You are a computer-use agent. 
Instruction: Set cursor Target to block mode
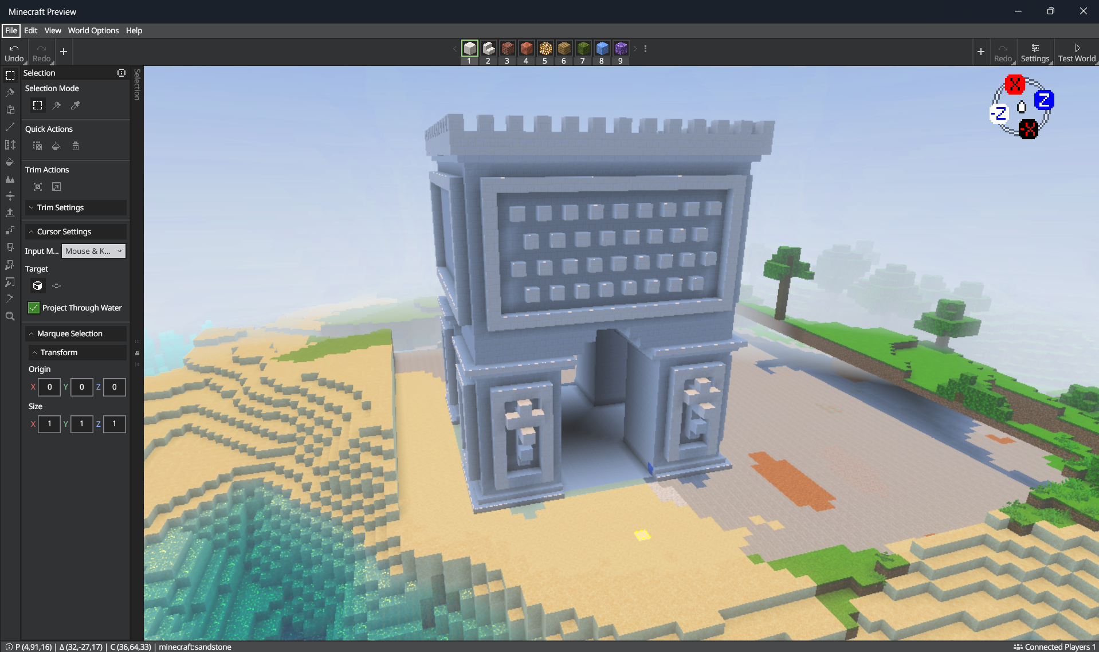click(37, 285)
